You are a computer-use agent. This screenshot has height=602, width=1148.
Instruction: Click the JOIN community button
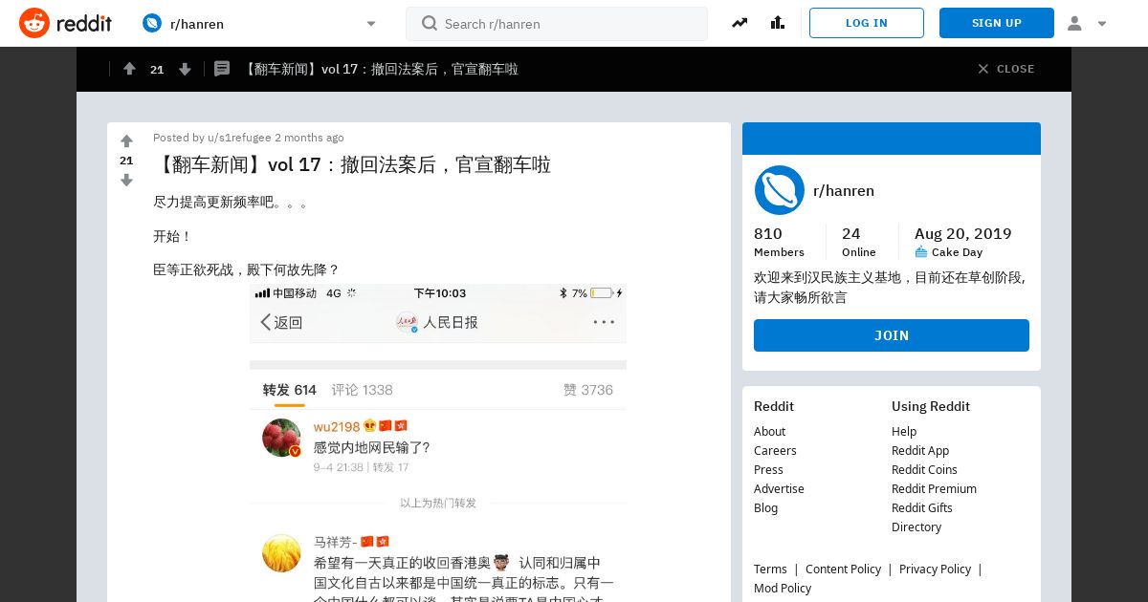pos(892,335)
